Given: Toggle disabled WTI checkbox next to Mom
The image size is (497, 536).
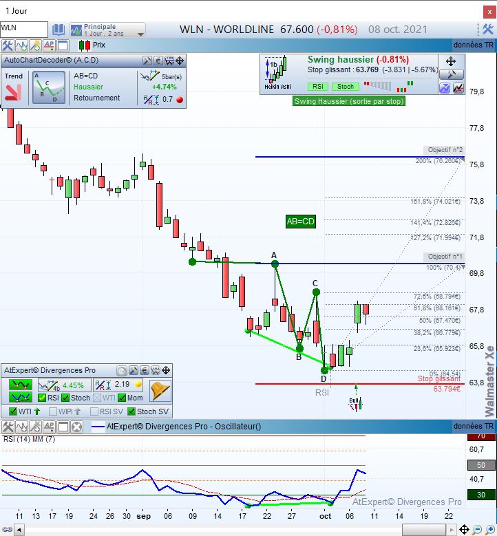Looking at the screenshot, I should (x=97, y=398).
